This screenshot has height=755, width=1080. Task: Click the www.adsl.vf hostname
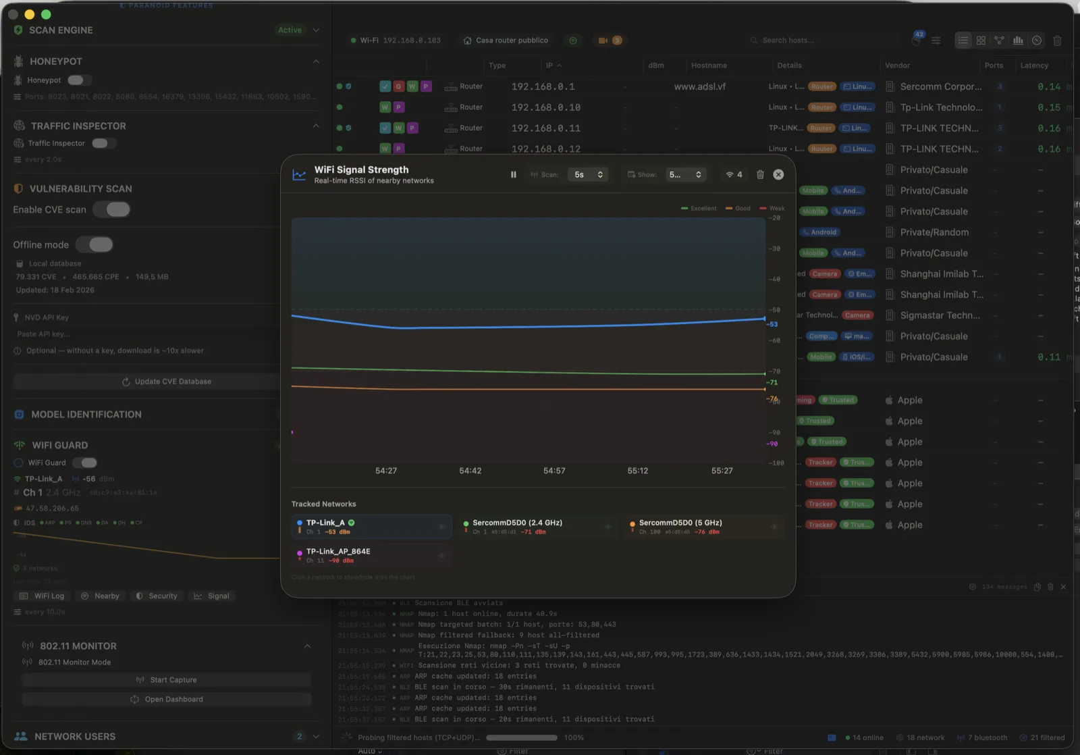(700, 86)
